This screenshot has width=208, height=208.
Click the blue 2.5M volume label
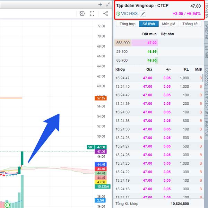pyautogui.click(x=100, y=200)
